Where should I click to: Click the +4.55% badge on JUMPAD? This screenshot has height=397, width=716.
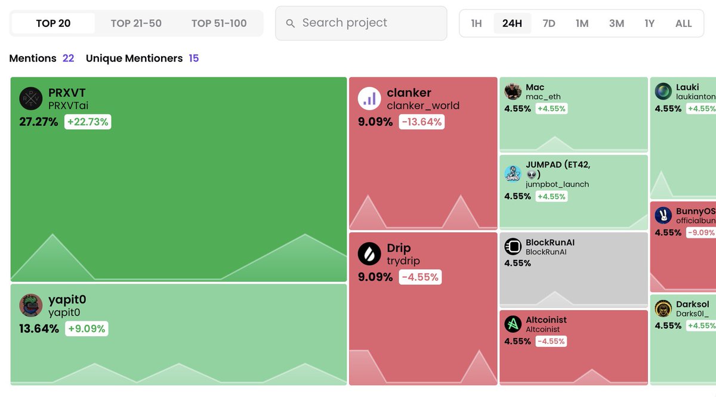(x=551, y=196)
